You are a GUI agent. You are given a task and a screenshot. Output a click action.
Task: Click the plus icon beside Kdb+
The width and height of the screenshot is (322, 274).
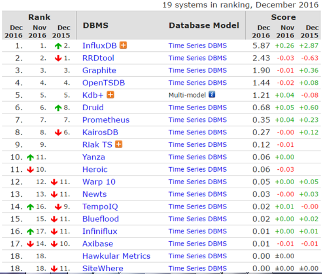pos(110,95)
